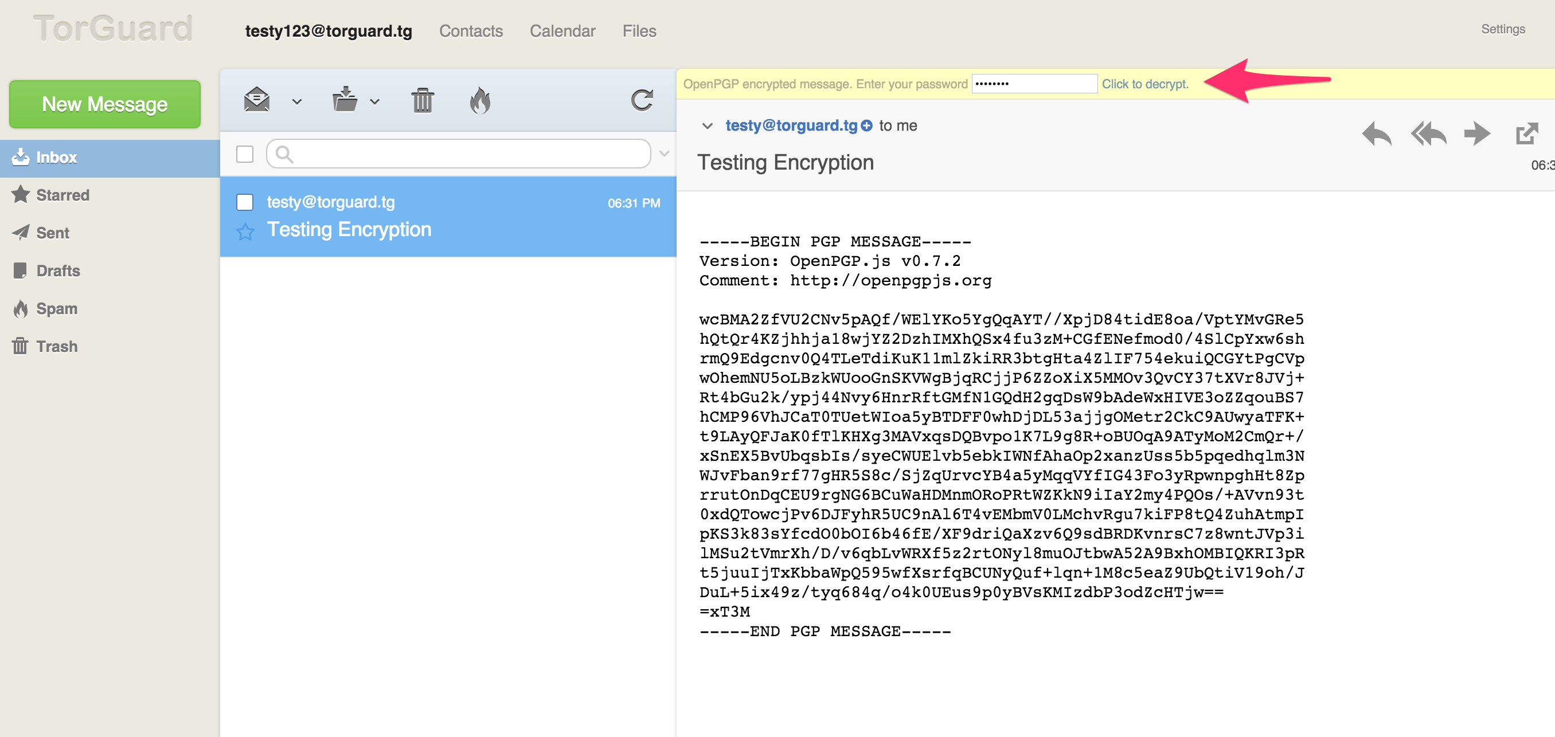This screenshot has width=1555, height=737.
Task: Forward the message
Action: tap(1477, 134)
